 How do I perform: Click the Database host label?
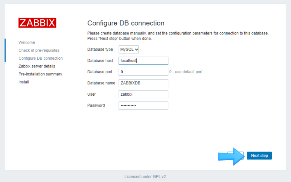[x=100, y=61]
